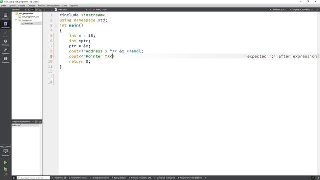
Task: Click the synchronize with editor link icon
Action: (32, 10)
